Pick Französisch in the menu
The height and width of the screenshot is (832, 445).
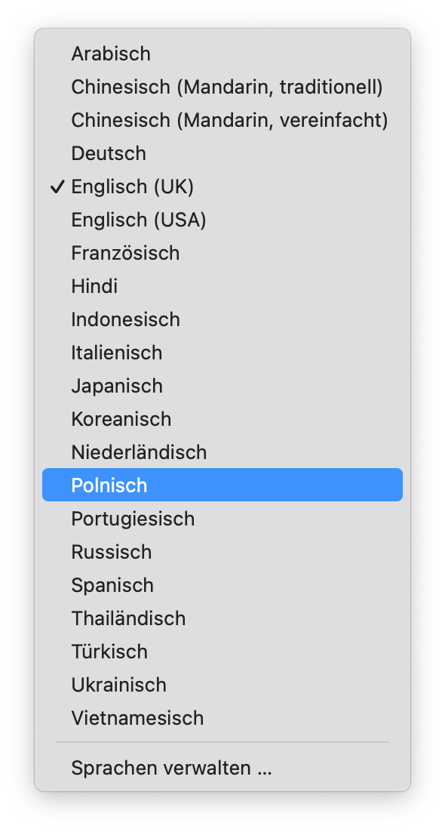tap(222, 253)
